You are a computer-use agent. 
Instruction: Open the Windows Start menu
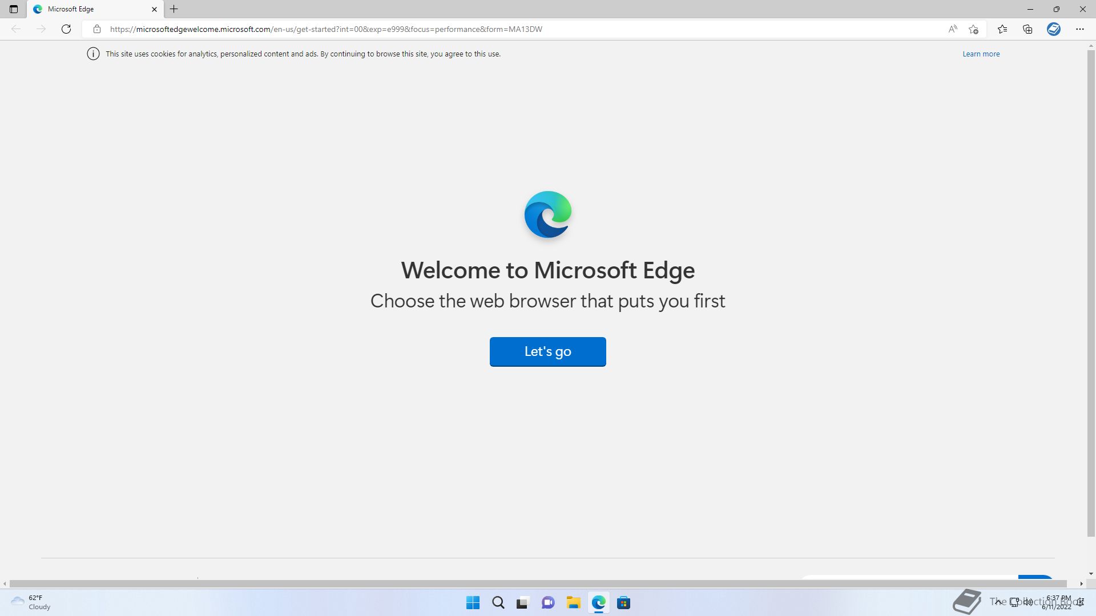click(473, 602)
